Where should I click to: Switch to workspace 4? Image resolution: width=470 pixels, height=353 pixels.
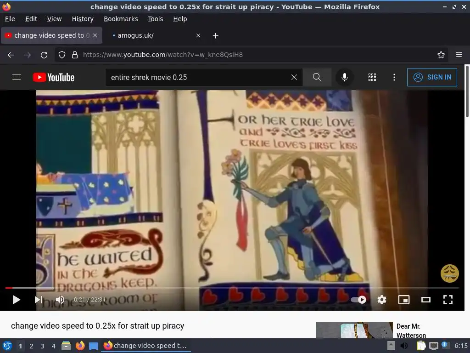(53, 346)
